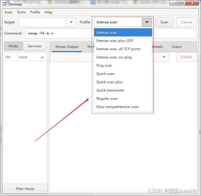201x196 pixels.
Task: Choose the Ping scan profile
Action: click(x=123, y=66)
